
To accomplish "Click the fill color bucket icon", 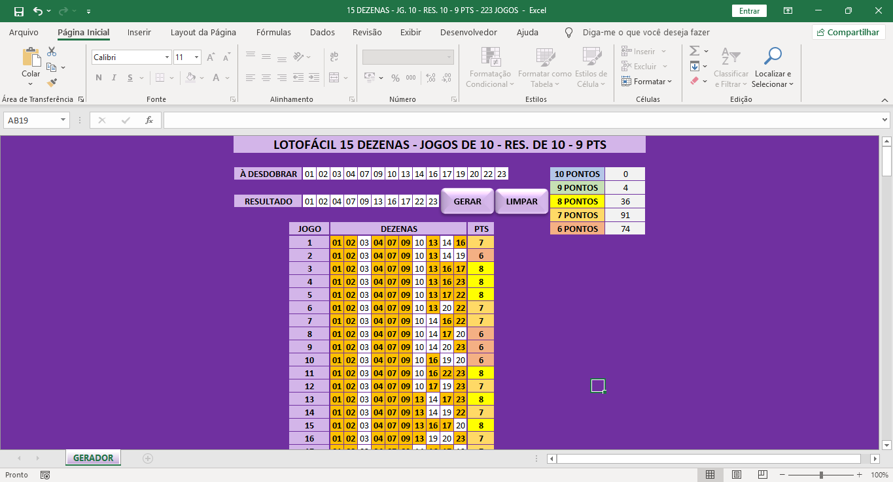I will [x=190, y=78].
